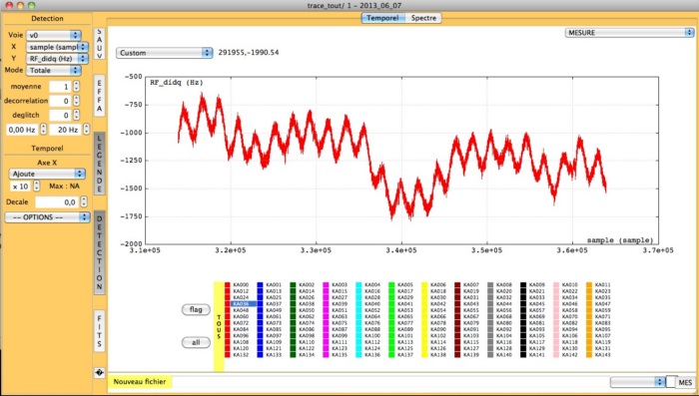Click the all button
Image resolution: width=699 pixels, height=396 pixels.
pyautogui.click(x=196, y=342)
